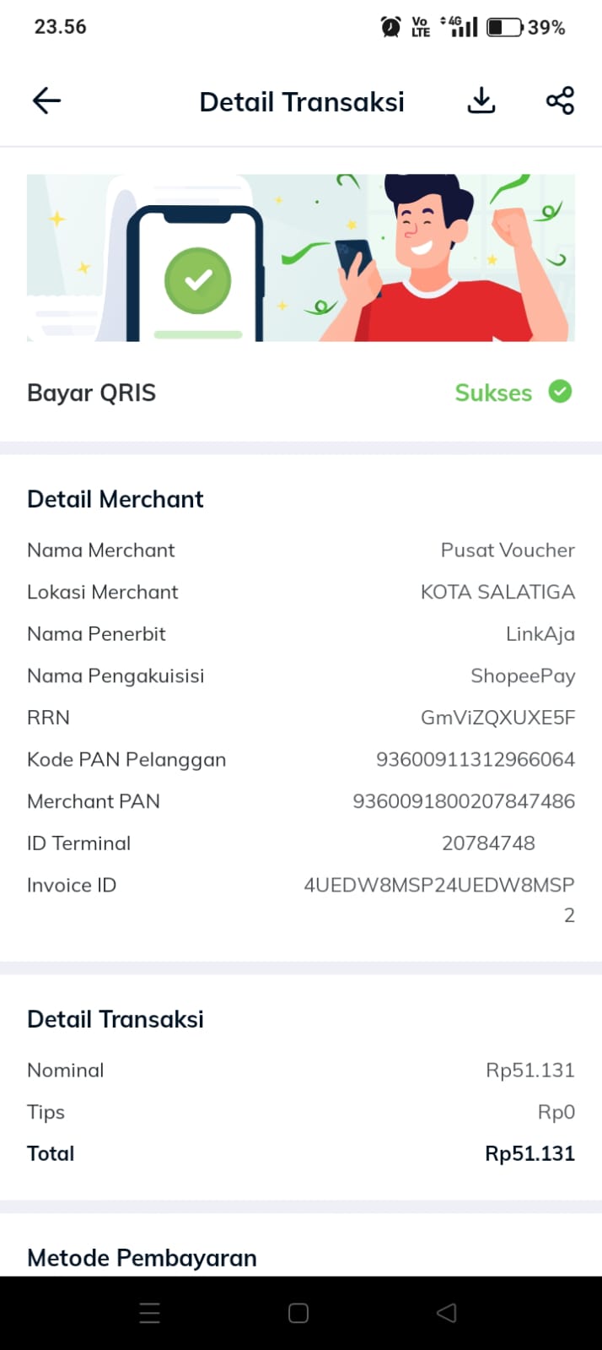Tap the alarm icon in status bar
Viewport: 602px width, 1350px height.
pos(390,27)
